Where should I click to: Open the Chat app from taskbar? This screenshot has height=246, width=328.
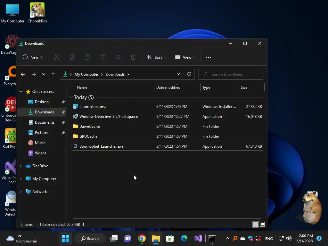click(x=127, y=238)
